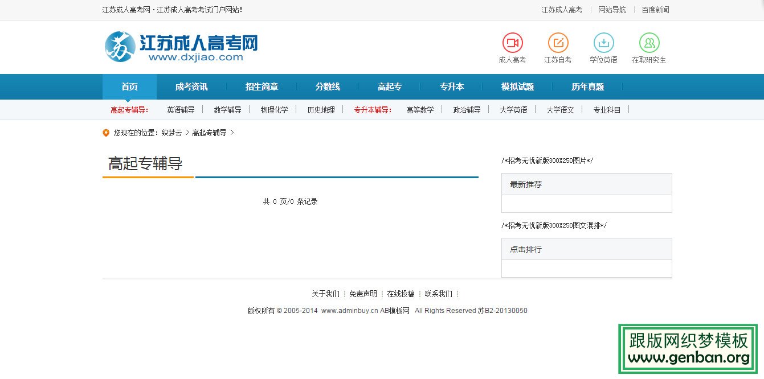Select the 分数线 navigation tab
Screen dimensions: 764x379
(x=327, y=86)
